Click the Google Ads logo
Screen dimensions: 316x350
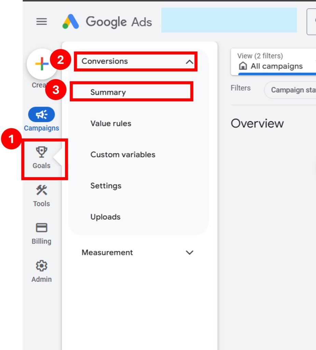(x=70, y=22)
